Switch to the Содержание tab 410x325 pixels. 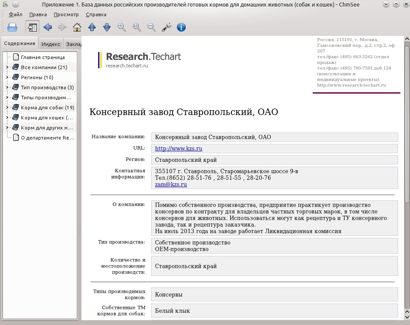[20, 43]
